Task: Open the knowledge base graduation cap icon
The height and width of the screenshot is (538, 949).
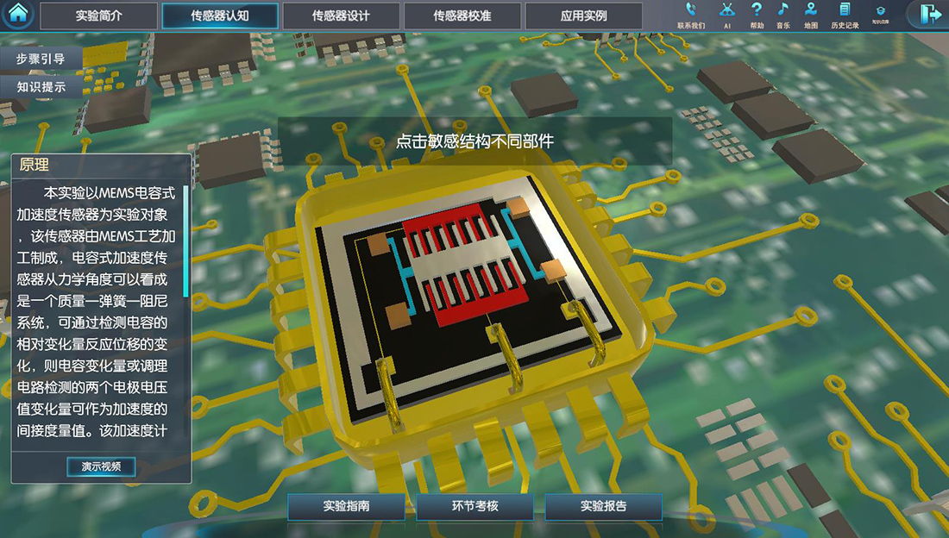Action: click(880, 14)
